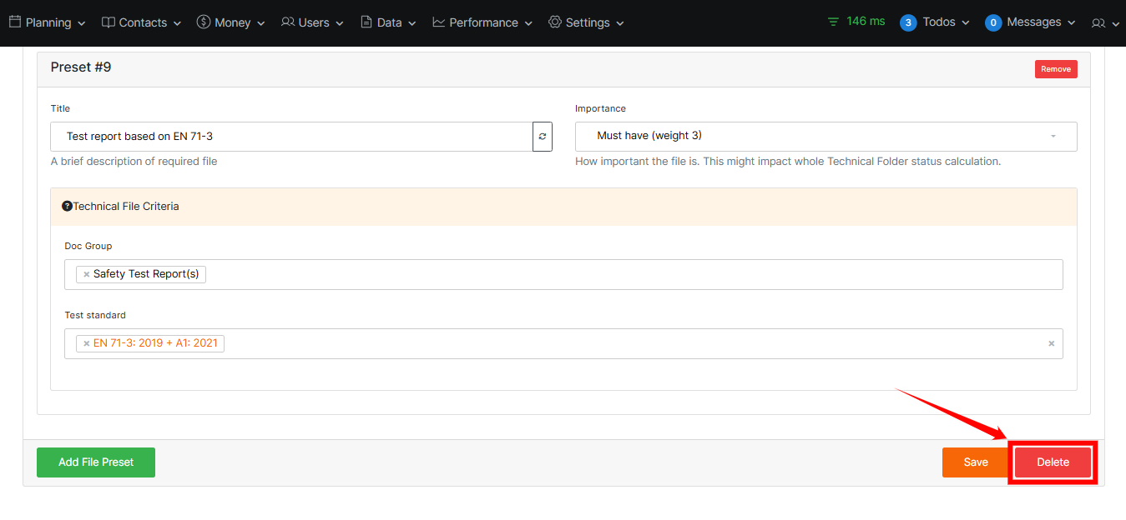
Task: Click the 146 ms latency indicator
Action: (856, 22)
